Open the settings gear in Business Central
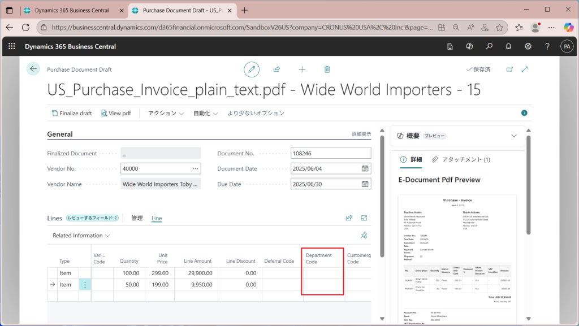 pyautogui.click(x=528, y=46)
